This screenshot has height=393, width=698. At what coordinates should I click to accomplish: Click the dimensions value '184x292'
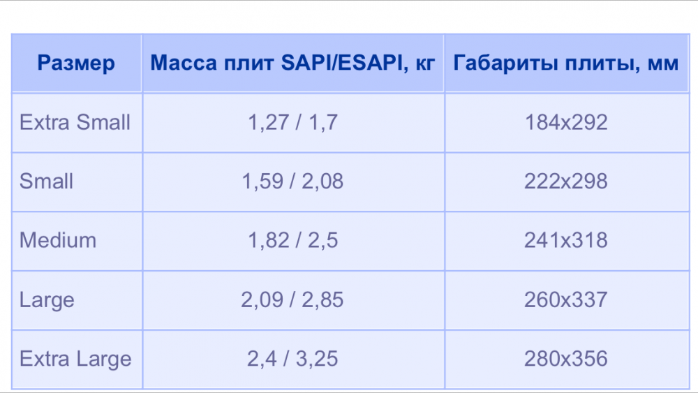point(566,123)
